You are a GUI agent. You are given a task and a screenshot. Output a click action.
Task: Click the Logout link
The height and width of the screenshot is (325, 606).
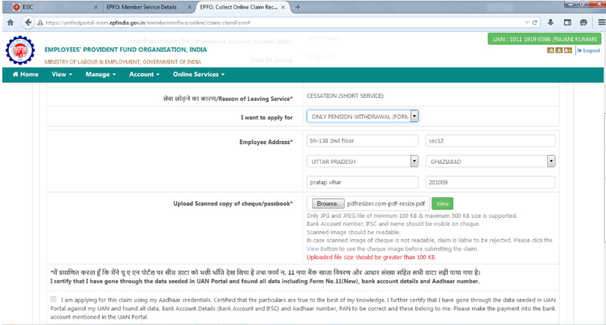589,51
